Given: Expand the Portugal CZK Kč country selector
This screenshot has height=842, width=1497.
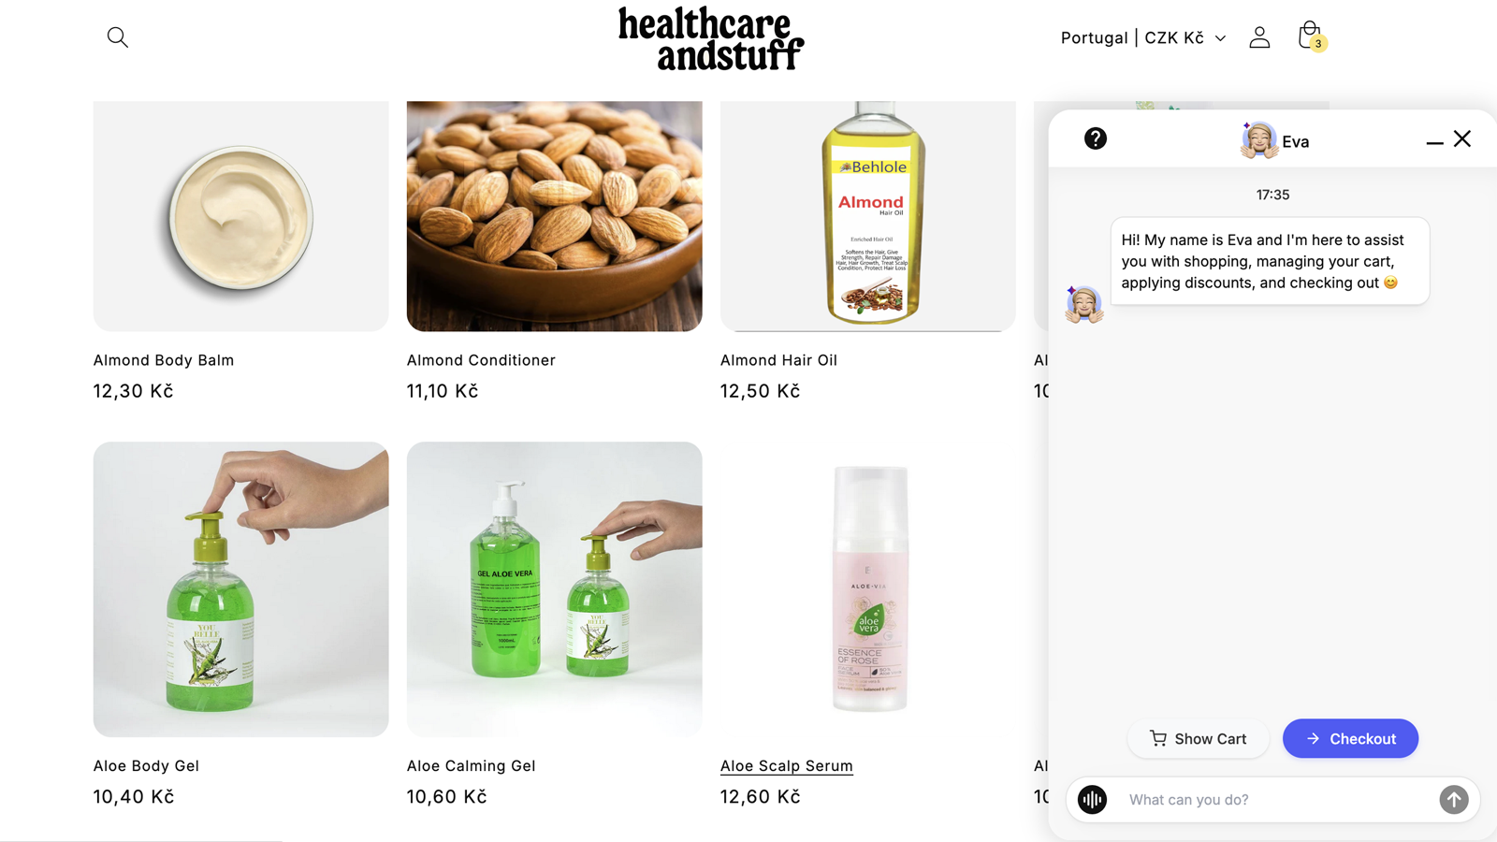Looking at the screenshot, I should pyautogui.click(x=1142, y=37).
